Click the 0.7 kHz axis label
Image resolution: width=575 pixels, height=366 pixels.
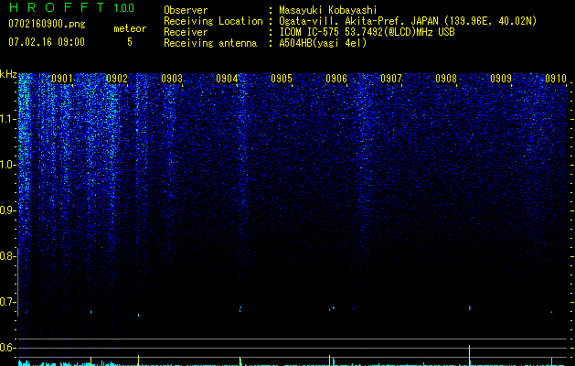point(8,302)
